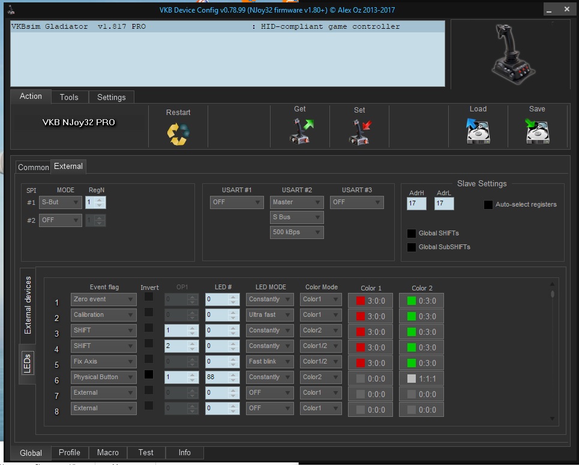The height and width of the screenshot is (466, 579).
Task: Click LED # field in row 1
Action: pos(222,299)
